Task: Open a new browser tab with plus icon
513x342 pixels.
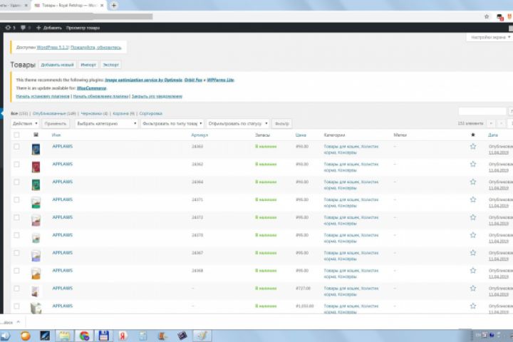Action: pyautogui.click(x=114, y=5)
